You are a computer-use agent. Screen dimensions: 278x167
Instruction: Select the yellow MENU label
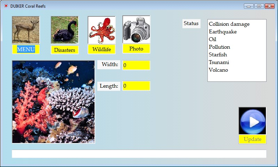click(x=26, y=49)
